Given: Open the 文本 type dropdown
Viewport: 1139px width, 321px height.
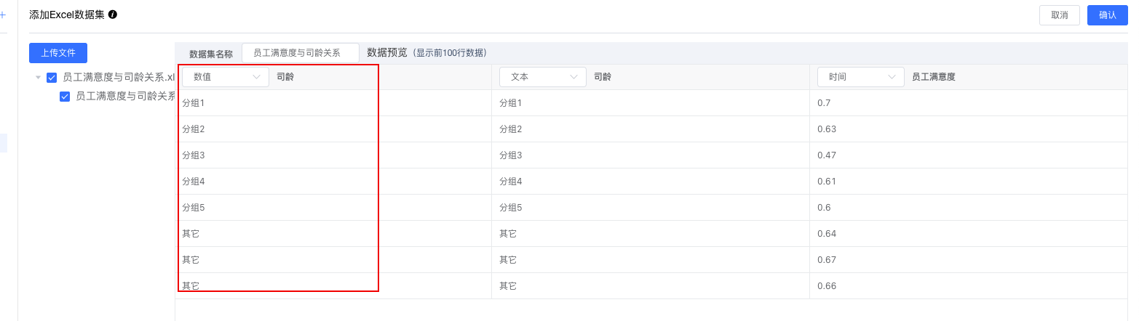Looking at the screenshot, I should click(543, 77).
